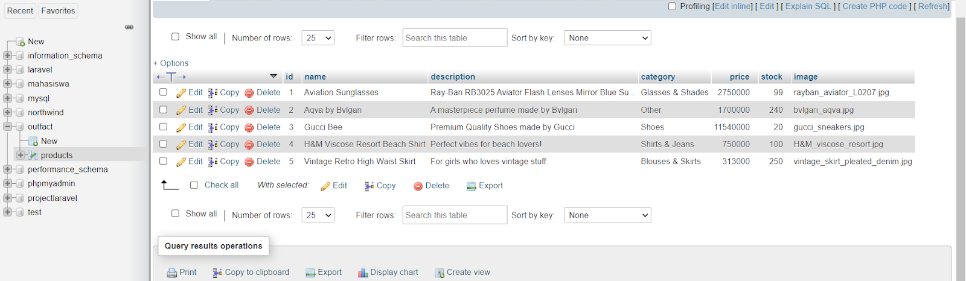Check the row checkbox for Vintage Retro High Waist Skirt

coord(163,161)
